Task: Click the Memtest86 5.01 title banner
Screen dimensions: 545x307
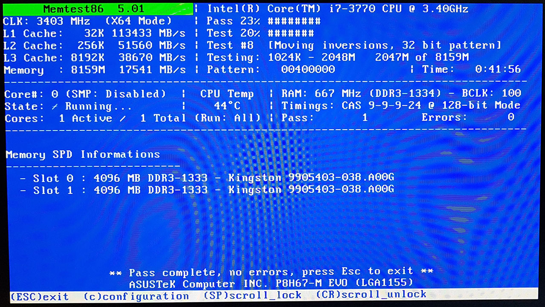Action: 98,9
